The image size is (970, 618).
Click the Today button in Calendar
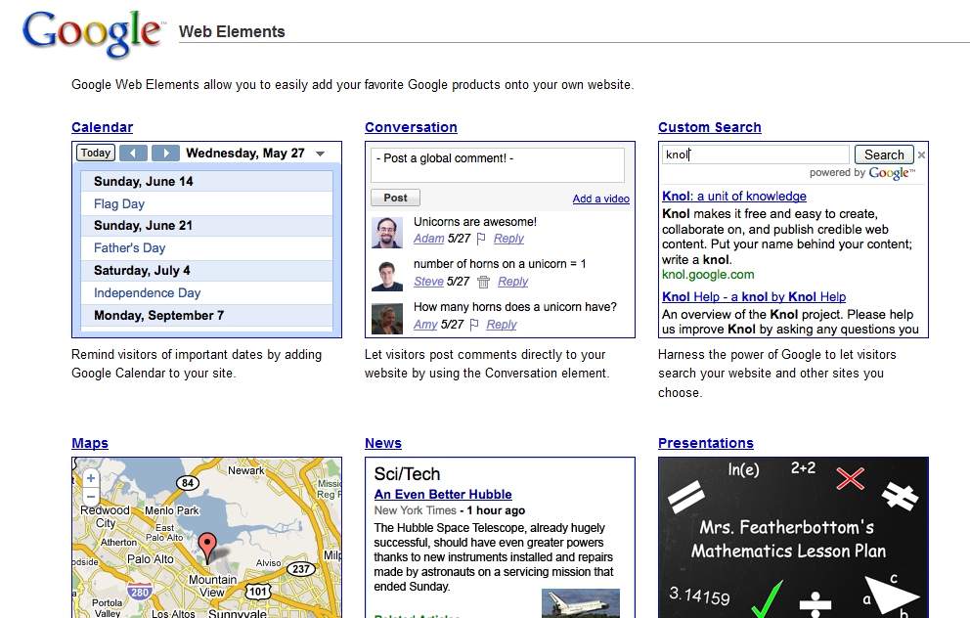tap(95, 153)
